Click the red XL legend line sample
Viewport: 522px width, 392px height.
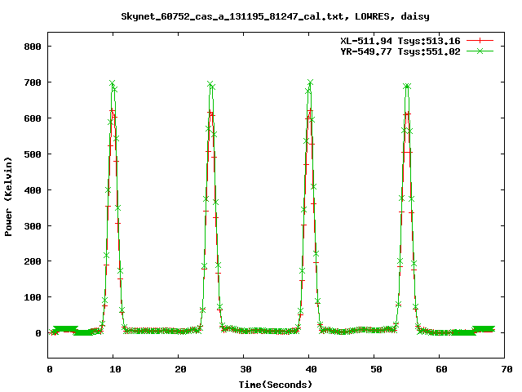pos(480,41)
